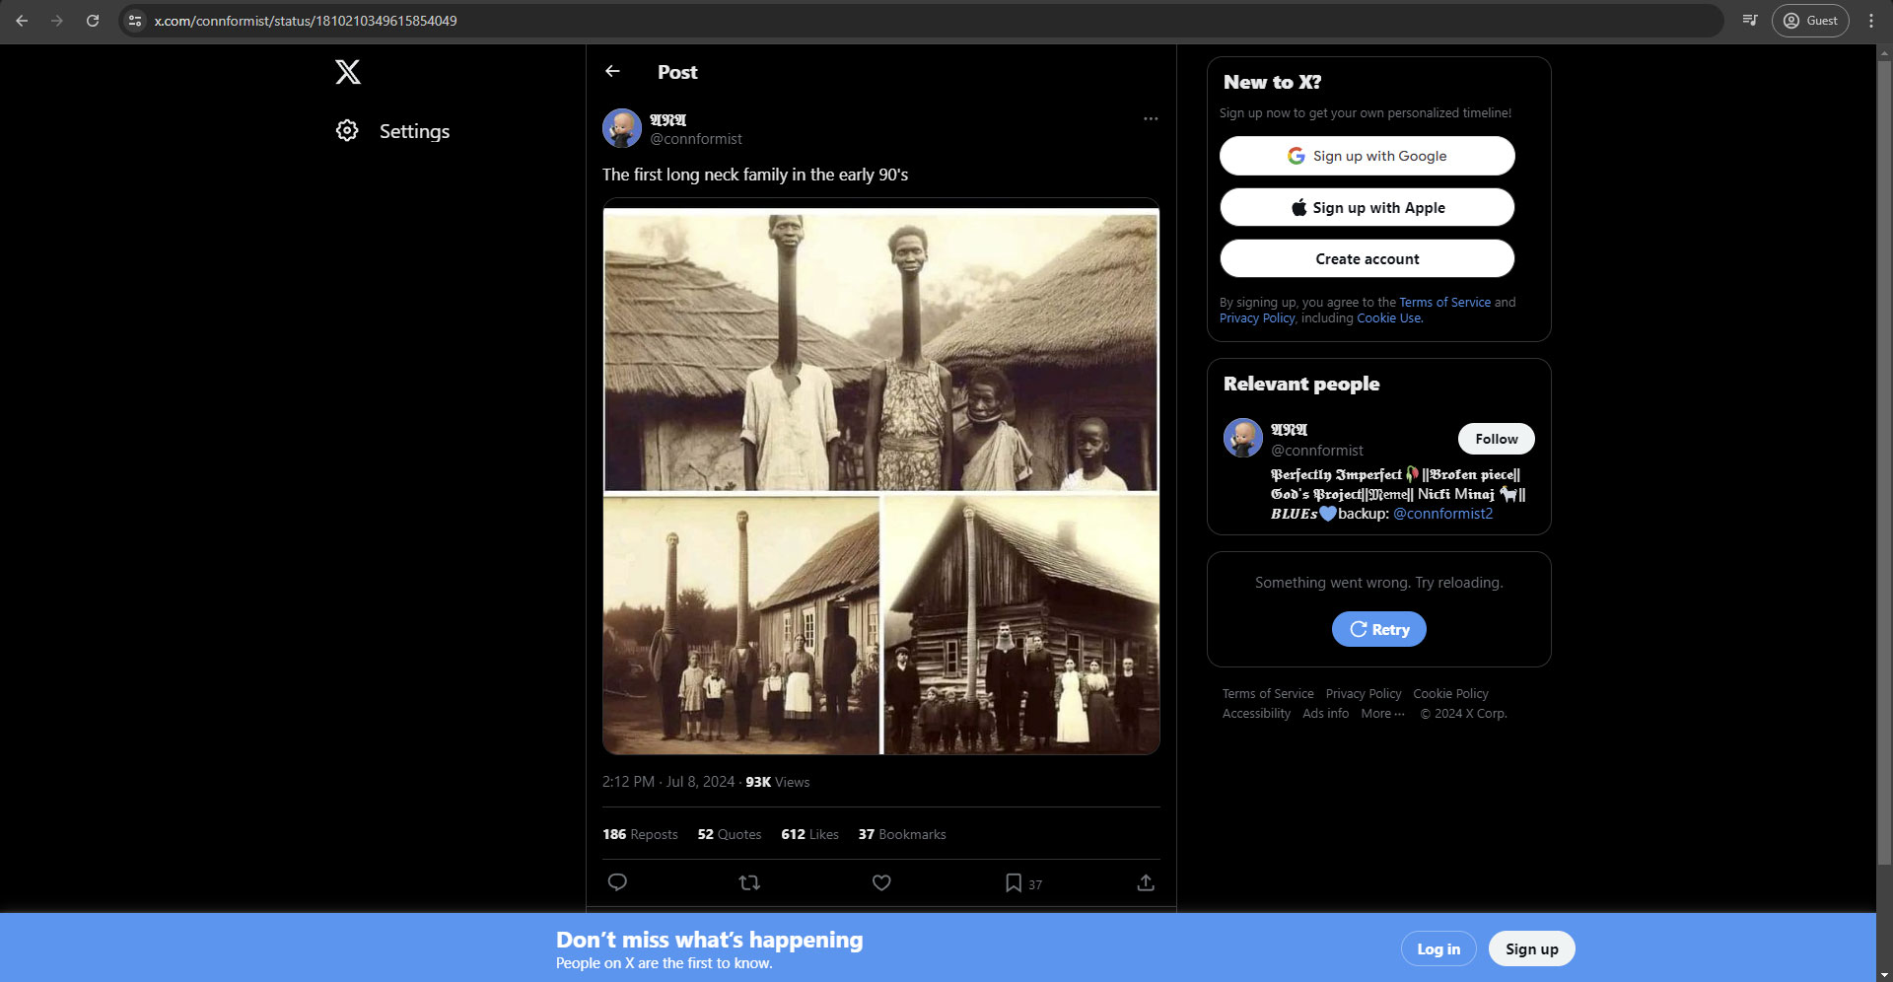1893x982 pixels.
Task: Click the post author's avatar
Action: coord(622,128)
